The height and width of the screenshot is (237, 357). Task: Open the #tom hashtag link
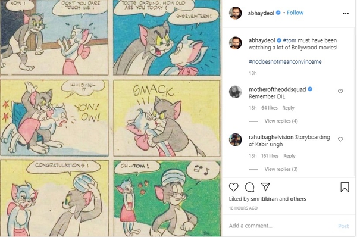(x=290, y=40)
